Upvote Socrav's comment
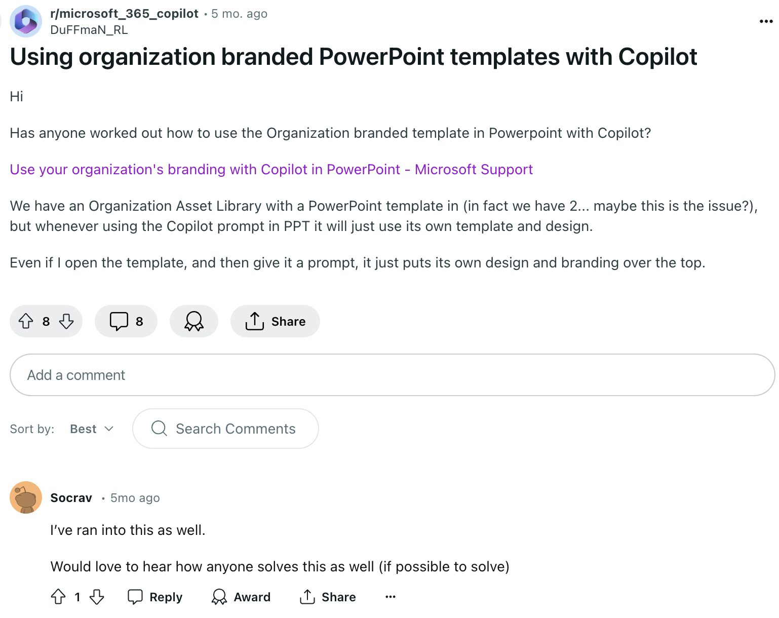 coord(58,597)
